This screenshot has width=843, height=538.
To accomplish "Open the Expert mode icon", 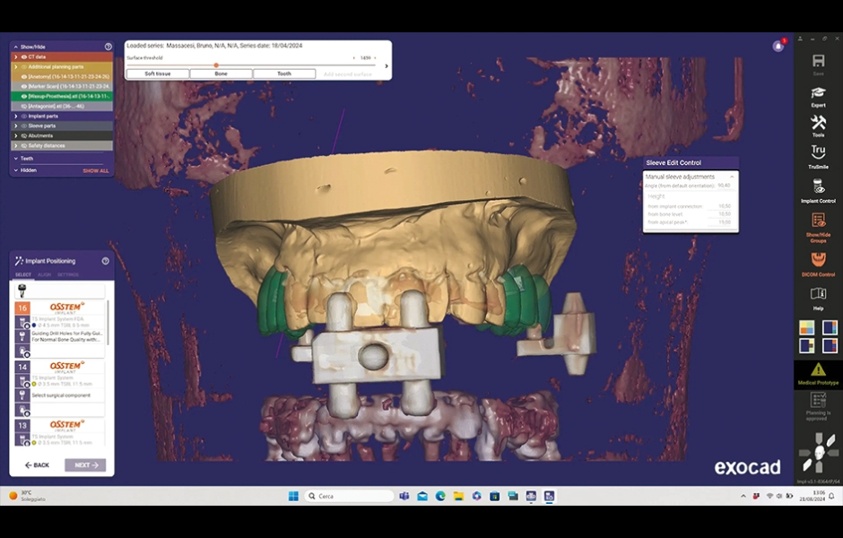I will pos(818,95).
